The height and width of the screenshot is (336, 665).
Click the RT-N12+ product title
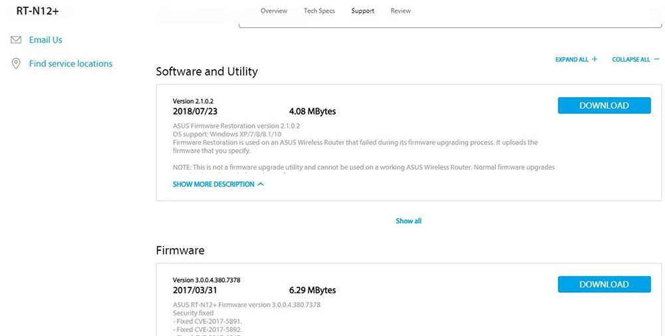point(37,11)
